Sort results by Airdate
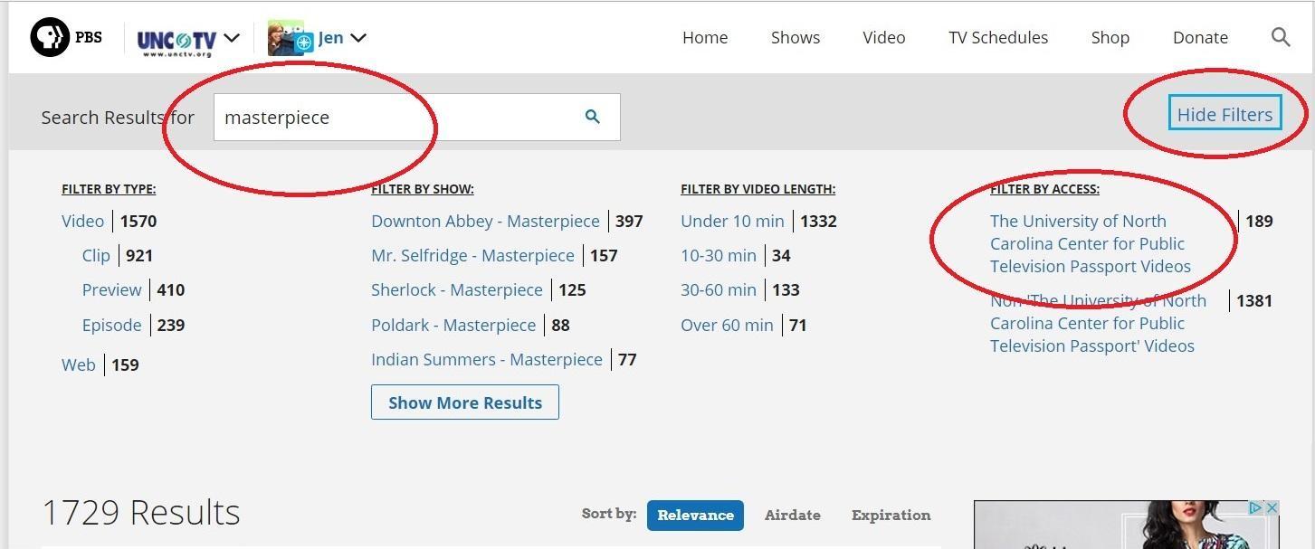The height and width of the screenshot is (549, 1315). click(x=793, y=515)
